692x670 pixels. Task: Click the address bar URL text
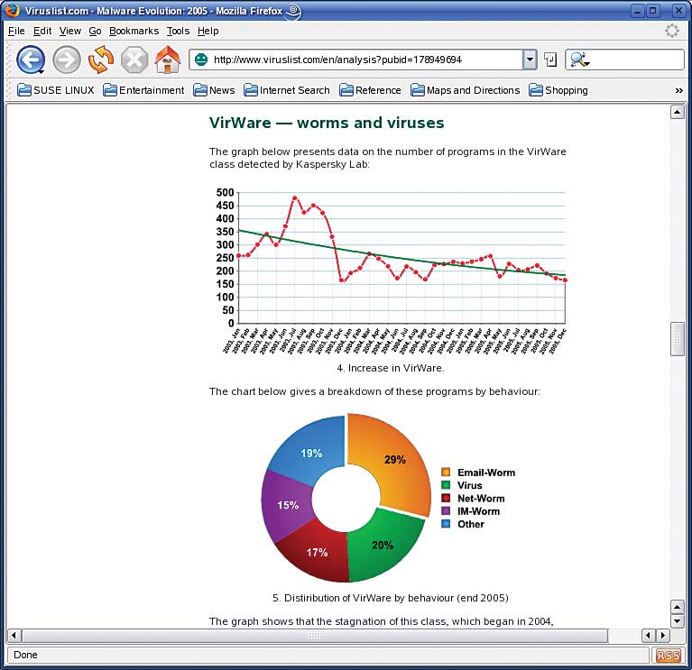[x=337, y=60]
